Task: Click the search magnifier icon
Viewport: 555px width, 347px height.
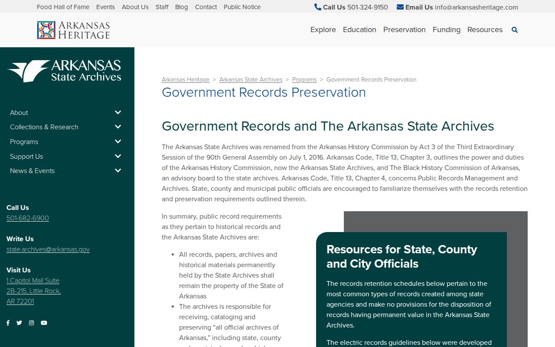Action: [515, 30]
